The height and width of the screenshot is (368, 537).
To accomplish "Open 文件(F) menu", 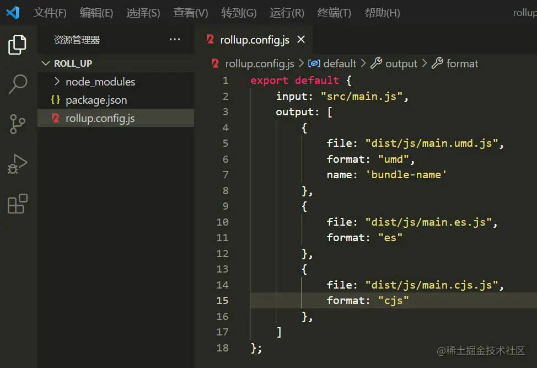I will (x=50, y=13).
